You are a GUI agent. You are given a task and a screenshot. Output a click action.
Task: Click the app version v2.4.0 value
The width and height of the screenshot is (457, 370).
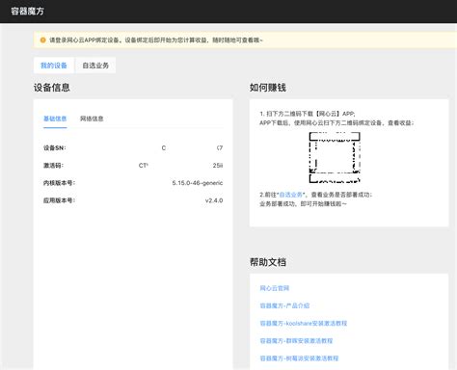[x=214, y=200]
